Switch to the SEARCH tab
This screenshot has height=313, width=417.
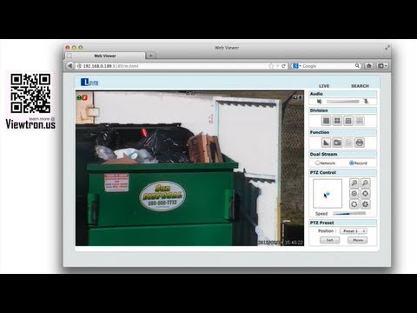click(360, 86)
